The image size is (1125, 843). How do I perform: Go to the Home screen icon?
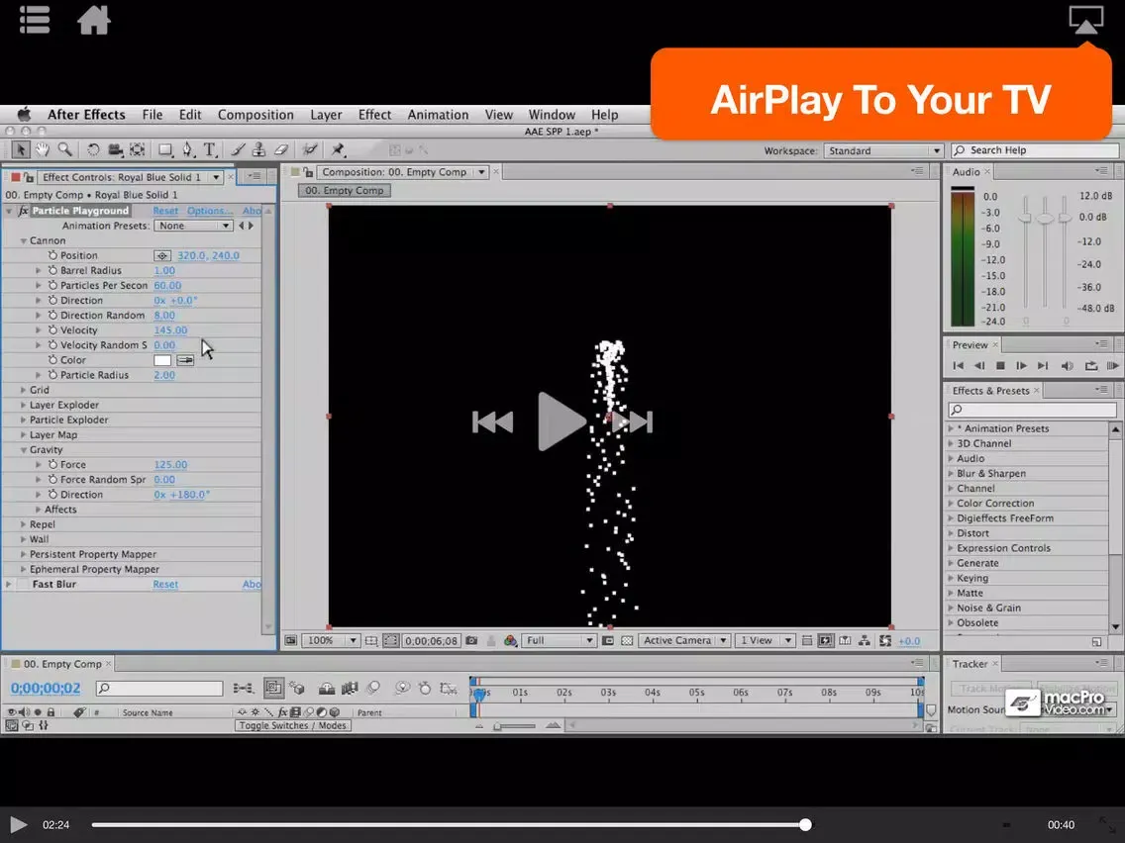tap(94, 20)
